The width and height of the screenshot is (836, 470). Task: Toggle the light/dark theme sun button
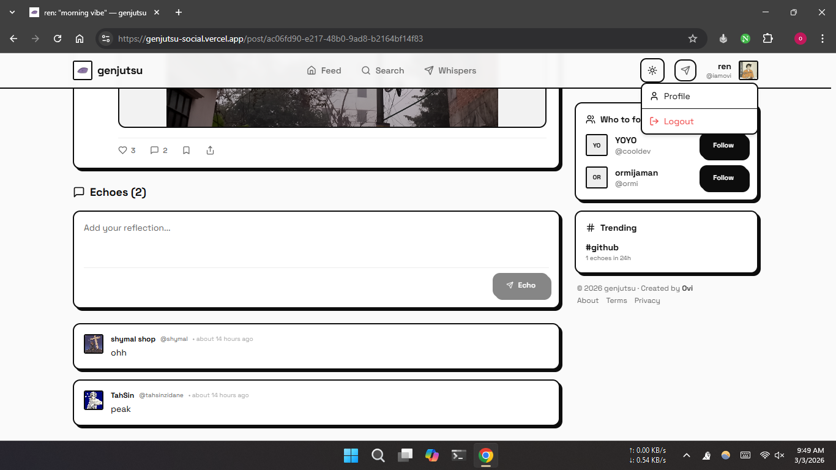click(x=652, y=70)
